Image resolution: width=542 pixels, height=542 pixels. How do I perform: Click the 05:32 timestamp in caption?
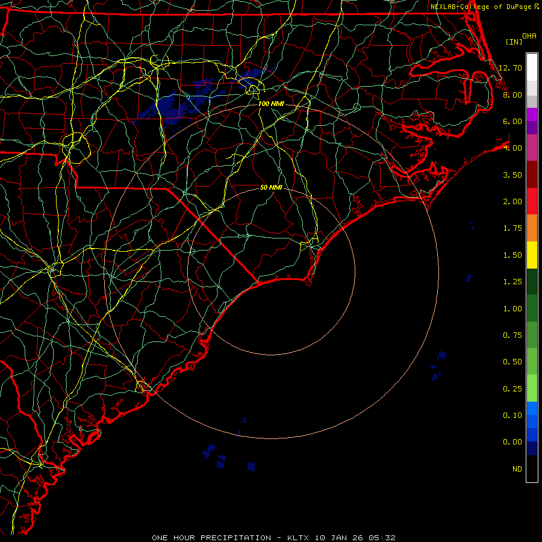382,538
